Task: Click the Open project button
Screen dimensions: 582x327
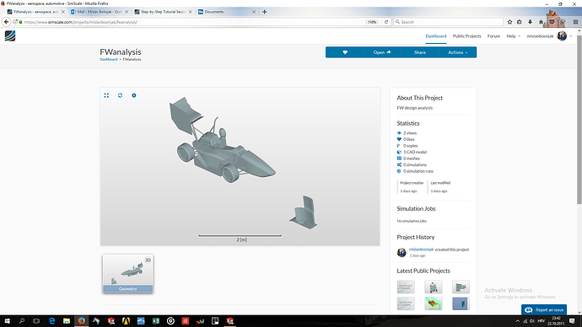Action: (x=382, y=52)
